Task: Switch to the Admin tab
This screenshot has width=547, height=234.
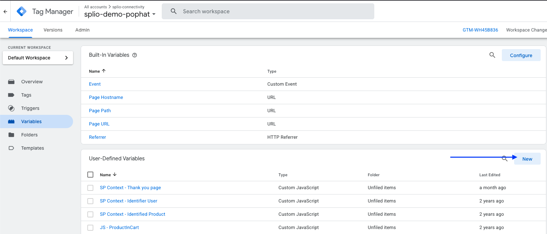Action: coord(82,30)
